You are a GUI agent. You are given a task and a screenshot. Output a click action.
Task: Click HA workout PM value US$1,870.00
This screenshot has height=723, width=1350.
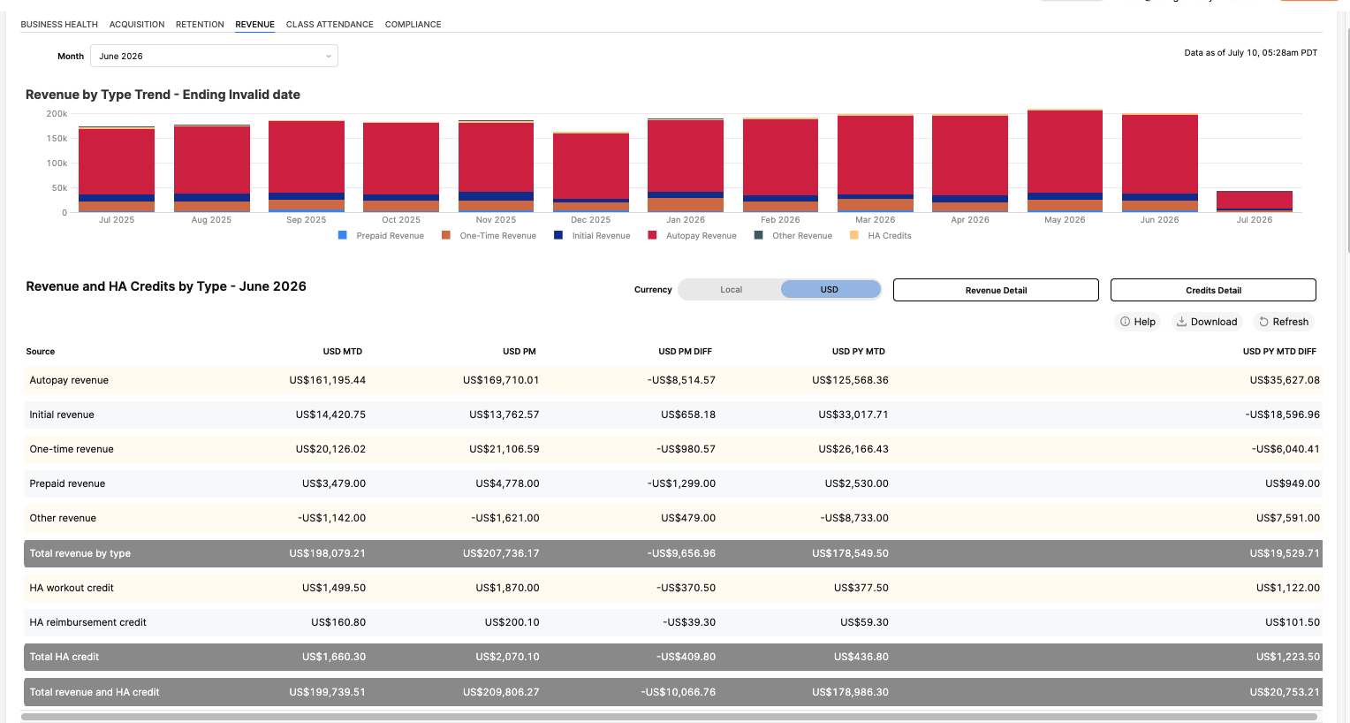(507, 588)
